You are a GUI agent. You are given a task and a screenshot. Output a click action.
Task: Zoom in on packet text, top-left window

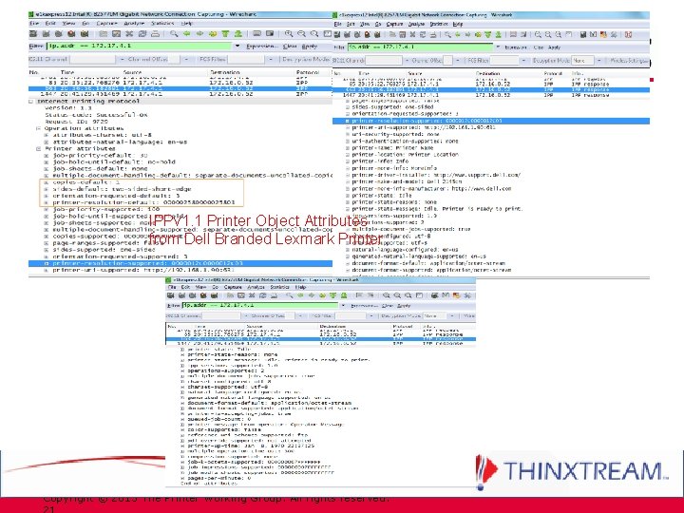pyautogui.click(x=289, y=33)
